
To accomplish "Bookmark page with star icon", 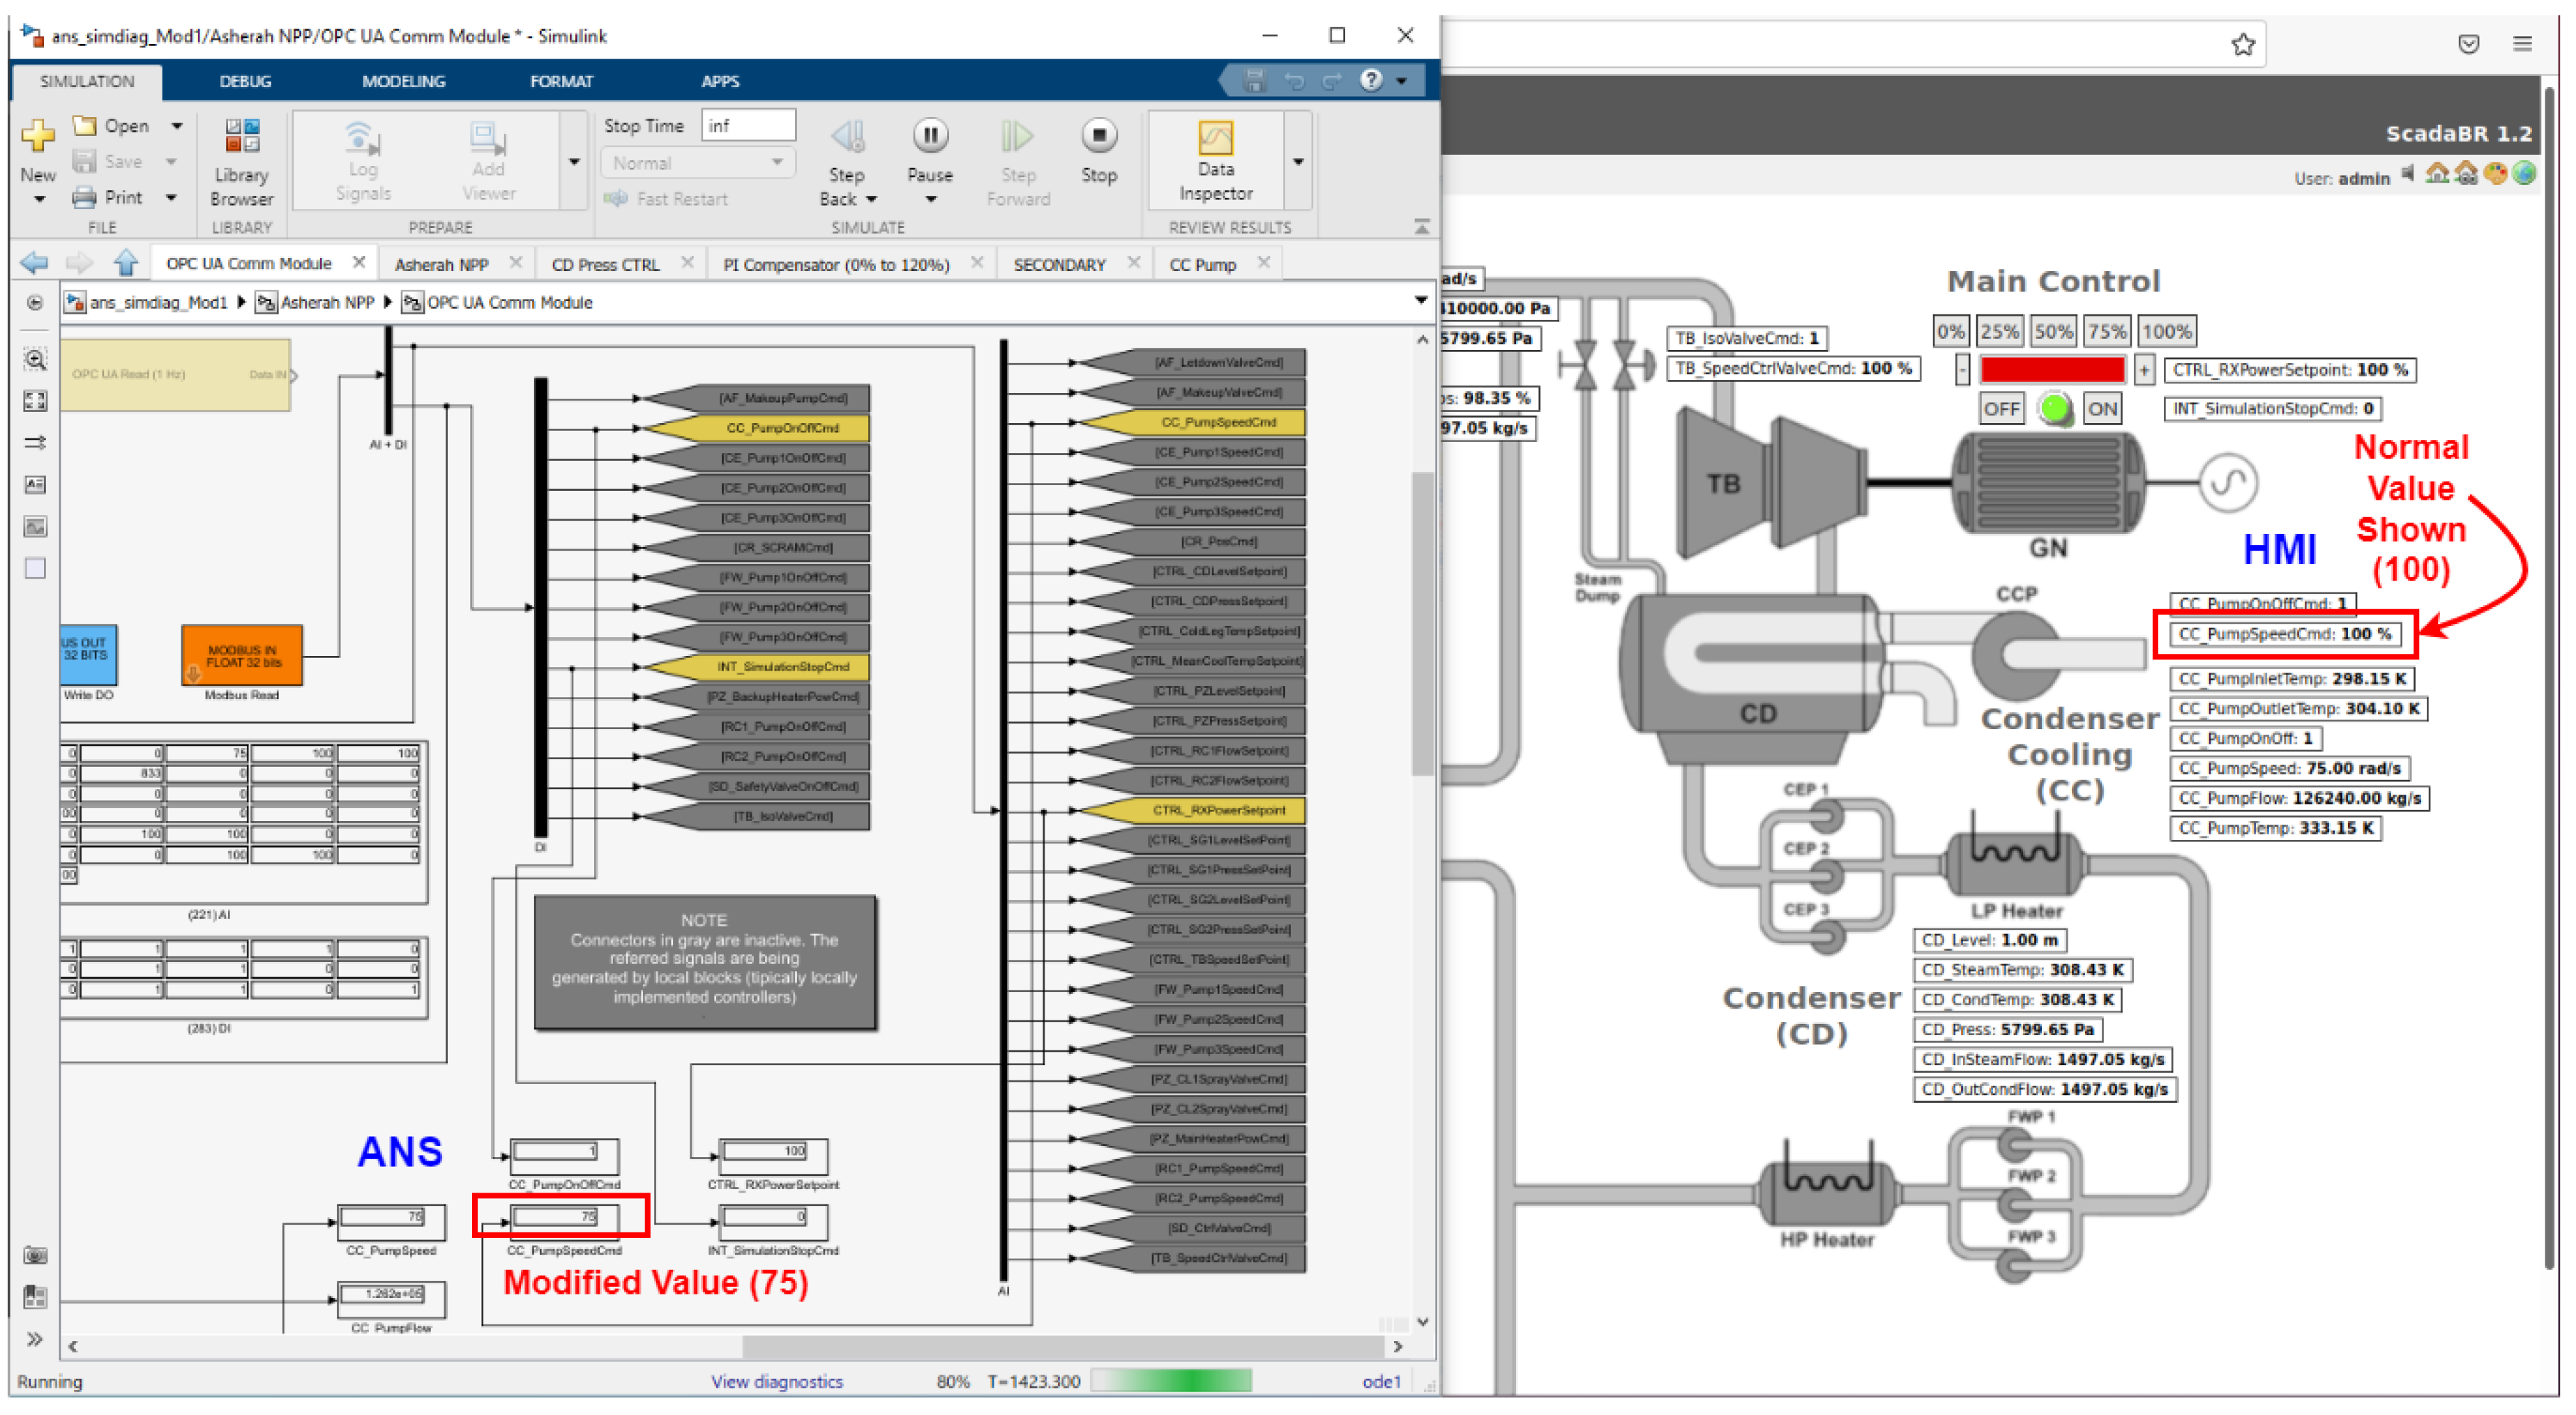I will coord(2242,45).
